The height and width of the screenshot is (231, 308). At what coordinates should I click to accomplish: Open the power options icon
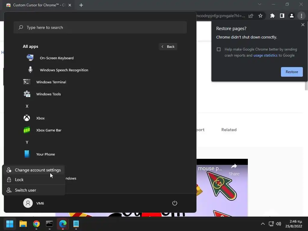[x=175, y=203]
